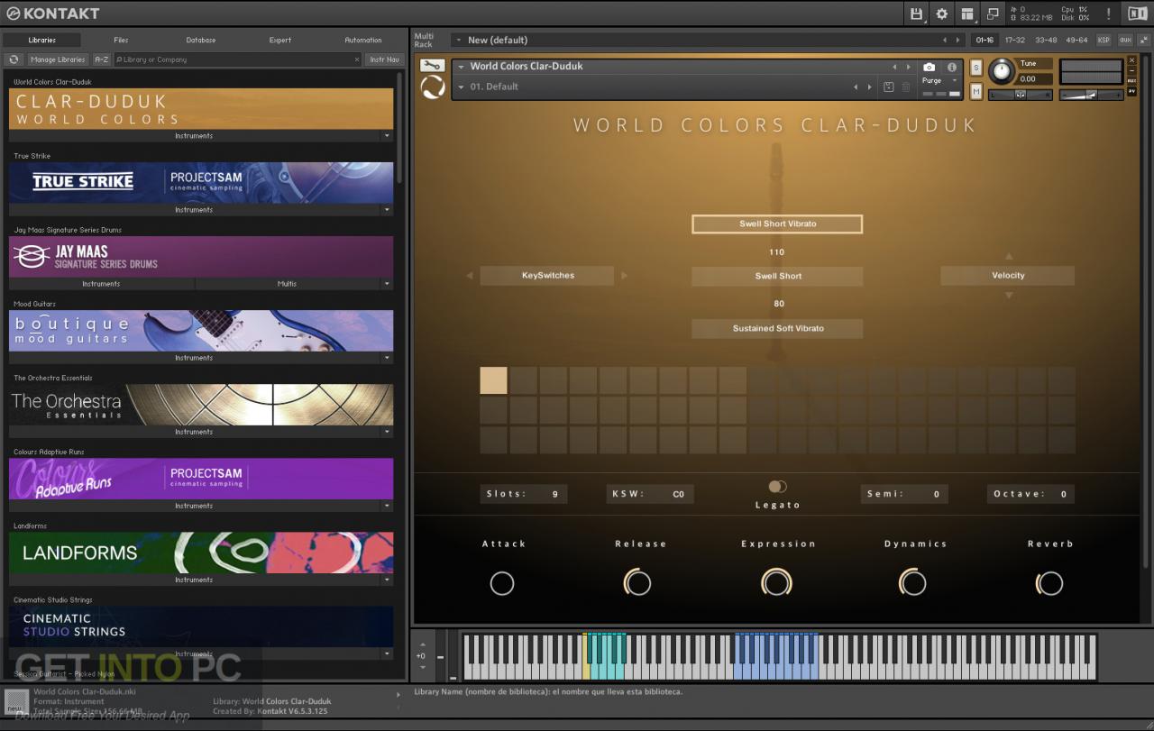1154x731 pixels.
Task: Toggle the PV button in instrument header
Action: point(1132,90)
